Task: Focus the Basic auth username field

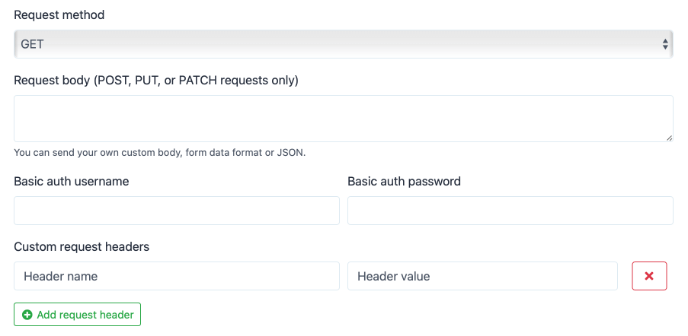Action: pyautogui.click(x=177, y=211)
